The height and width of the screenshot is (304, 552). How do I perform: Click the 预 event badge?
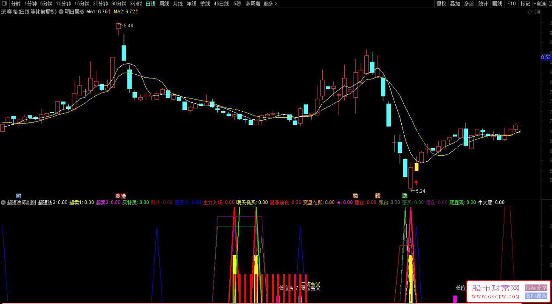click(378, 196)
